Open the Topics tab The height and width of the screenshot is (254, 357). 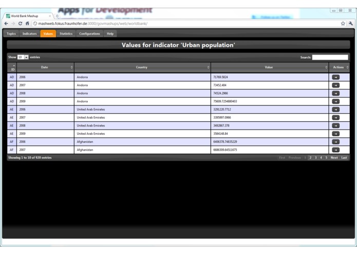[11, 33]
